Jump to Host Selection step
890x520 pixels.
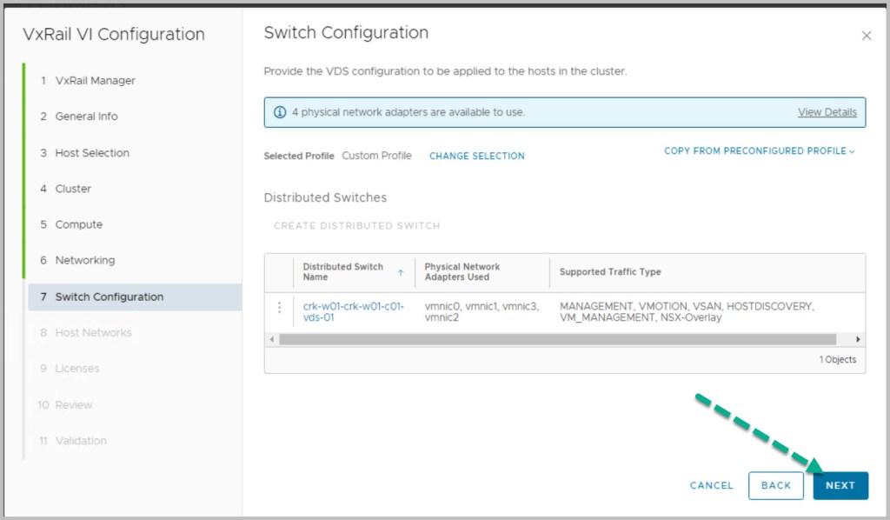click(92, 153)
